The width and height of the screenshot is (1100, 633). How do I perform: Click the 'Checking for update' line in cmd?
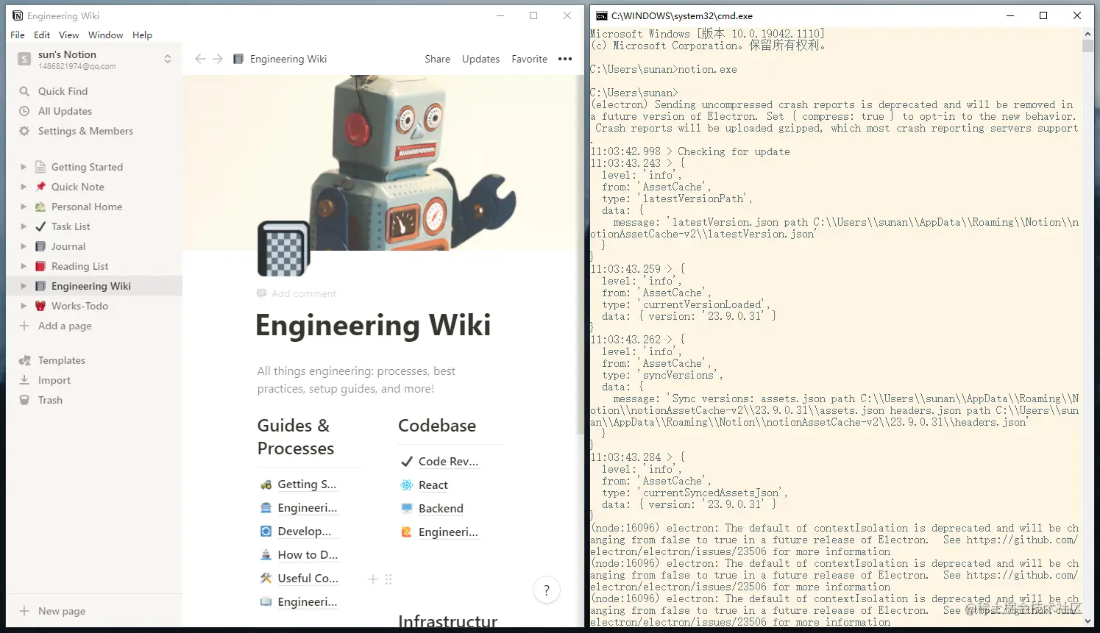point(690,151)
